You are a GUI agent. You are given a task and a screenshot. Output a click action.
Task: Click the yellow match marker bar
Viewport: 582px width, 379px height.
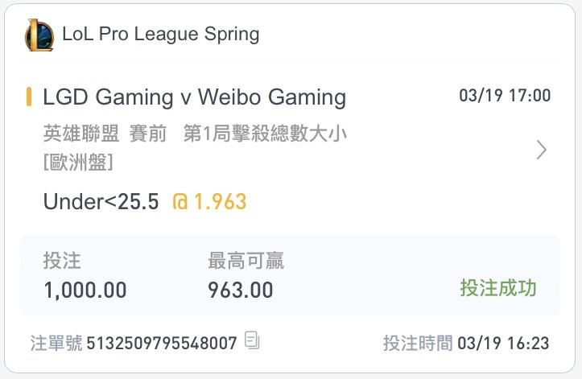pos(29,97)
